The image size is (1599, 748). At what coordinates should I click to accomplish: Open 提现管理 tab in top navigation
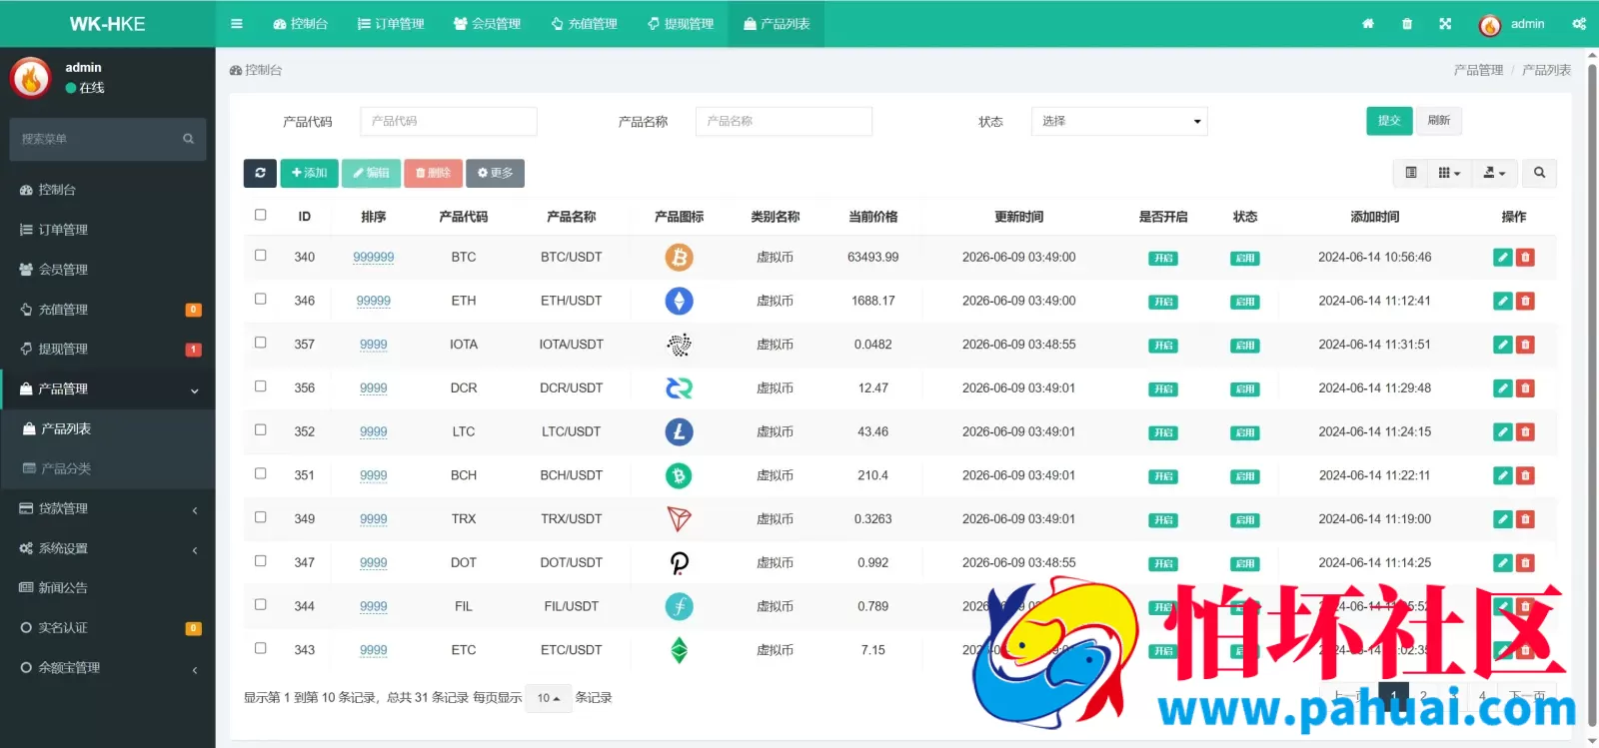pyautogui.click(x=681, y=24)
